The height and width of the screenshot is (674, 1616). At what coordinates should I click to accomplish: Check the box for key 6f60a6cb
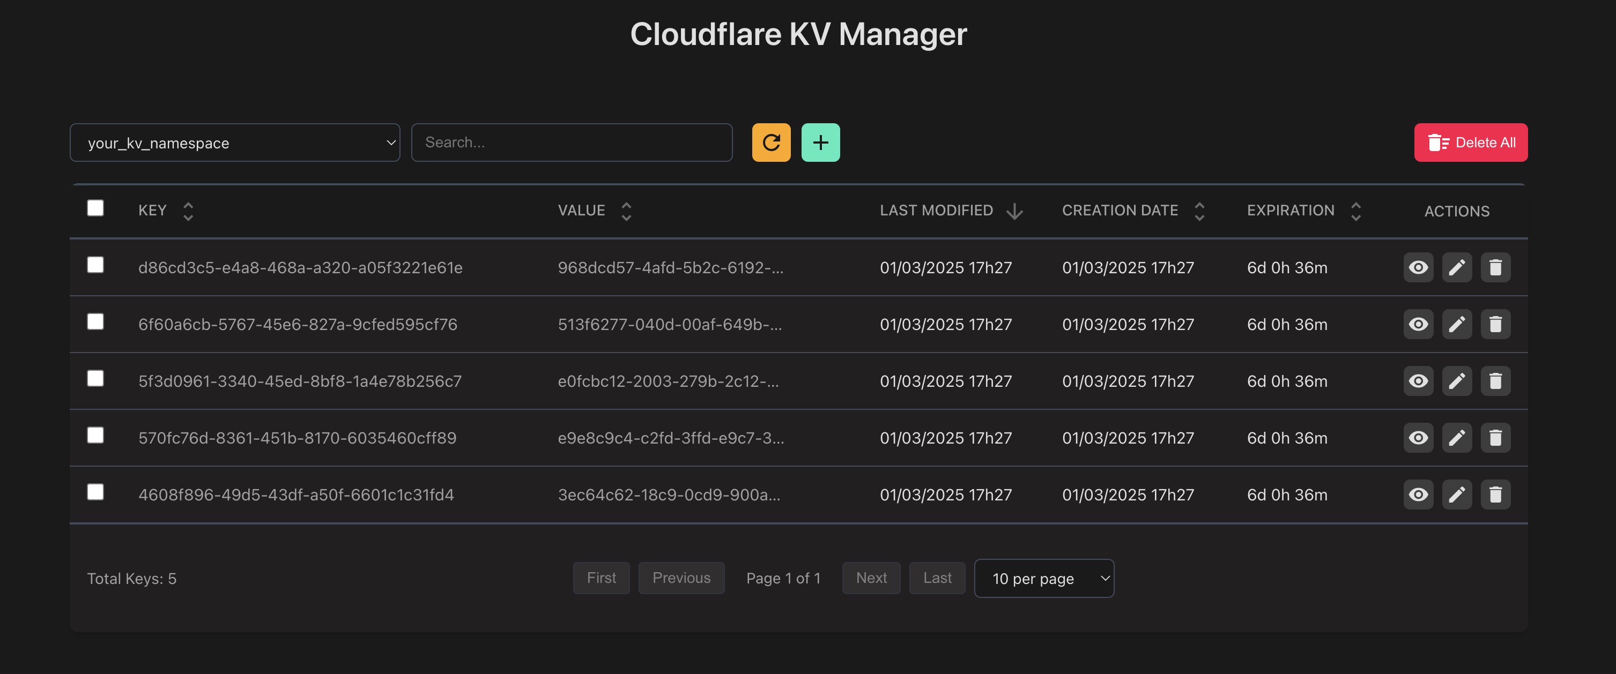pos(95,321)
